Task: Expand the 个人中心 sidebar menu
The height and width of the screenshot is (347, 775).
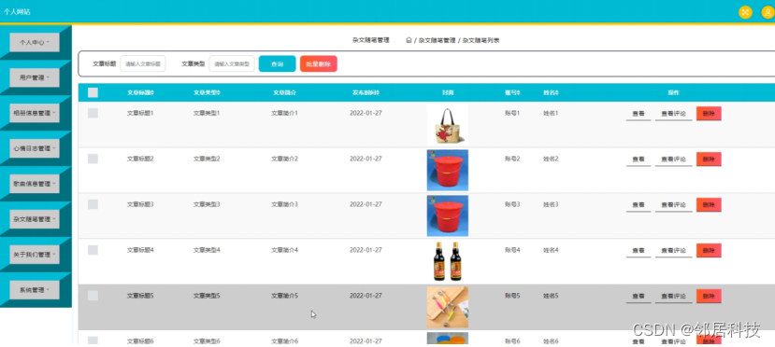Action: (x=35, y=42)
